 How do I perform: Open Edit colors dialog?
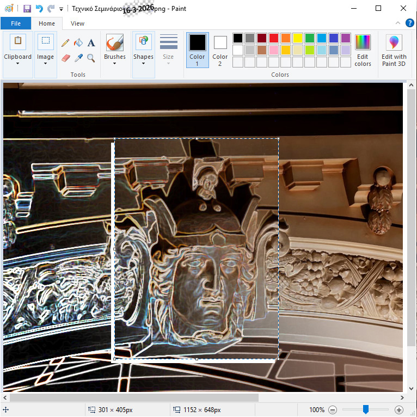363,51
